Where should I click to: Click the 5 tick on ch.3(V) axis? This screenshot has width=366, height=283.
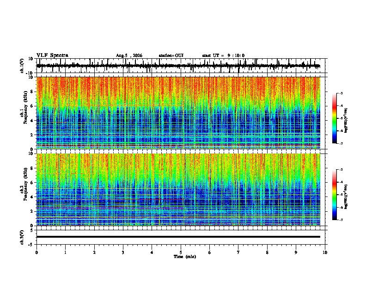click(32, 230)
